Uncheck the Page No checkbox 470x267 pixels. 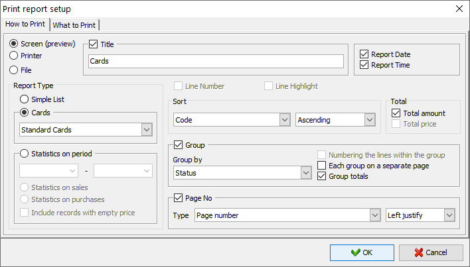(x=178, y=198)
